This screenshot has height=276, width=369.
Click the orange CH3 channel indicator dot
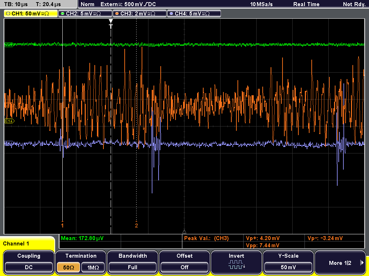coord(117,14)
